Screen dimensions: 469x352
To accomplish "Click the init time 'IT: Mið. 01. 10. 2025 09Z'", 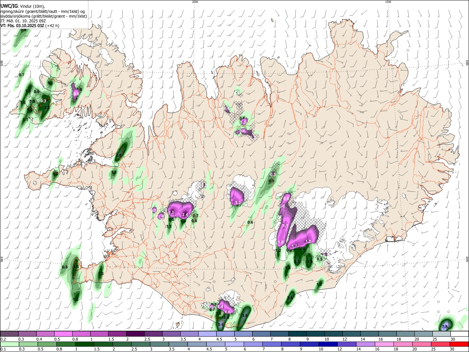I will click(23, 21).
